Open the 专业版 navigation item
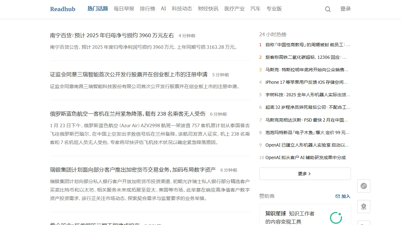 (x=274, y=9)
